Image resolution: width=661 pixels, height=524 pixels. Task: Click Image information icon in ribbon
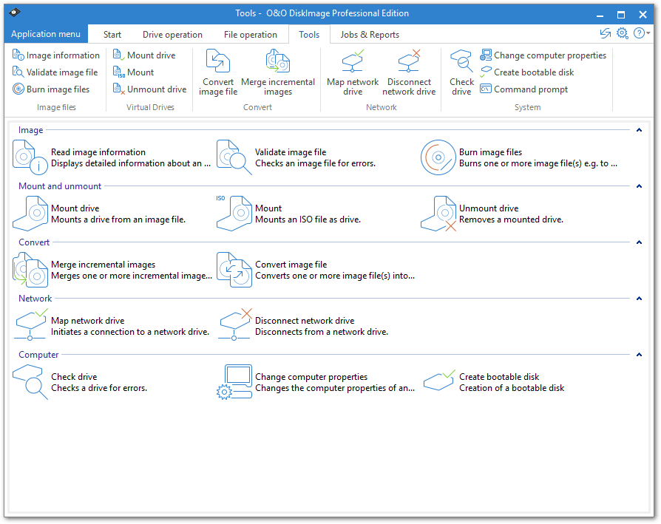[x=18, y=55]
